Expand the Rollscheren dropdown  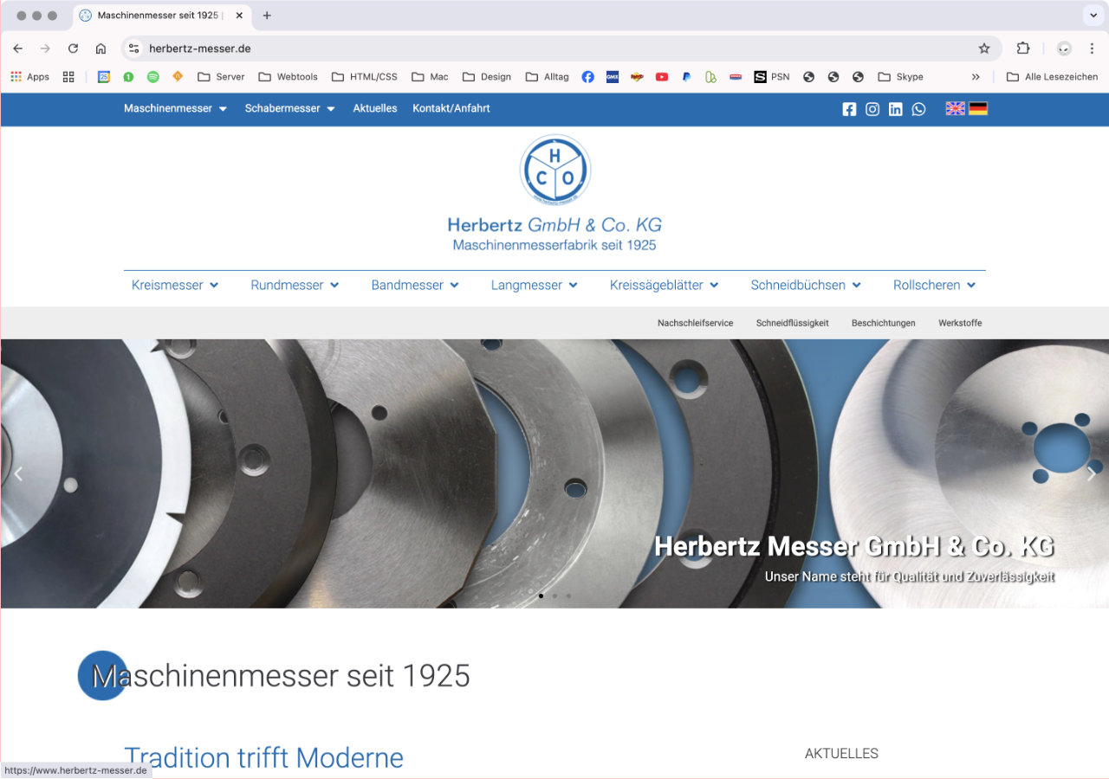tap(934, 285)
